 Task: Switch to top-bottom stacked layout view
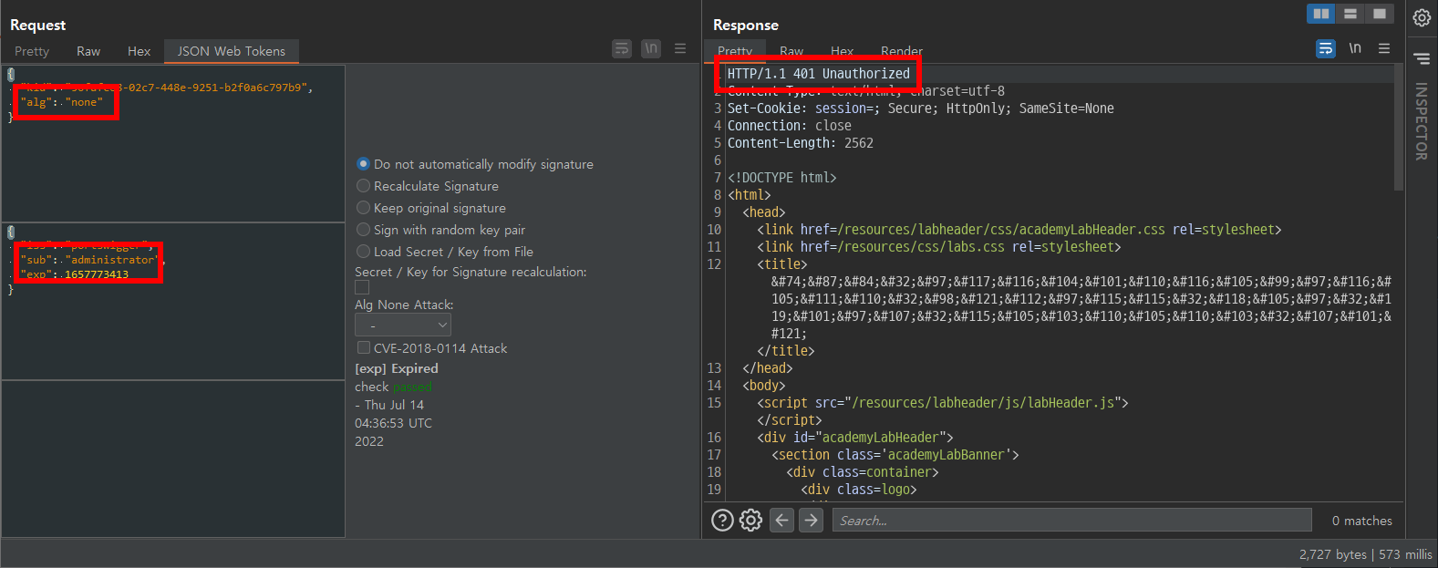tap(1350, 14)
